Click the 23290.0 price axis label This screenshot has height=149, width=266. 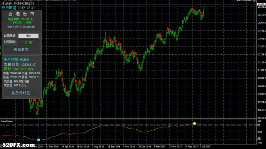pos(262,47)
